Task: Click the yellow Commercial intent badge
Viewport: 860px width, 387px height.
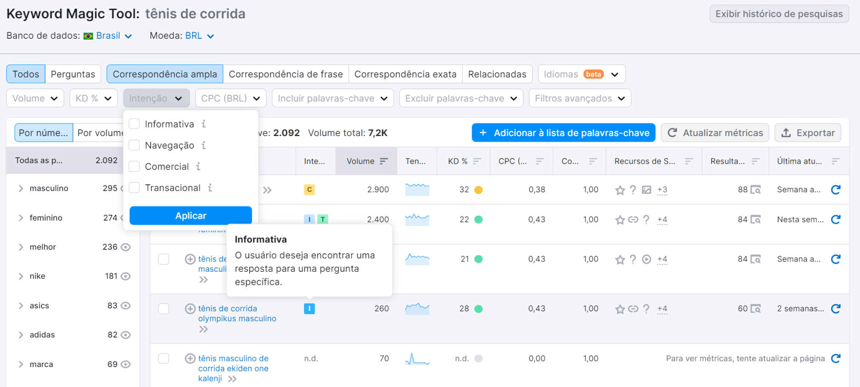Action: pos(310,190)
